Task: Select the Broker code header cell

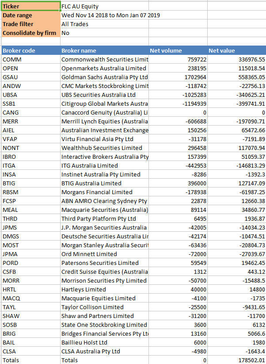Action: point(30,50)
